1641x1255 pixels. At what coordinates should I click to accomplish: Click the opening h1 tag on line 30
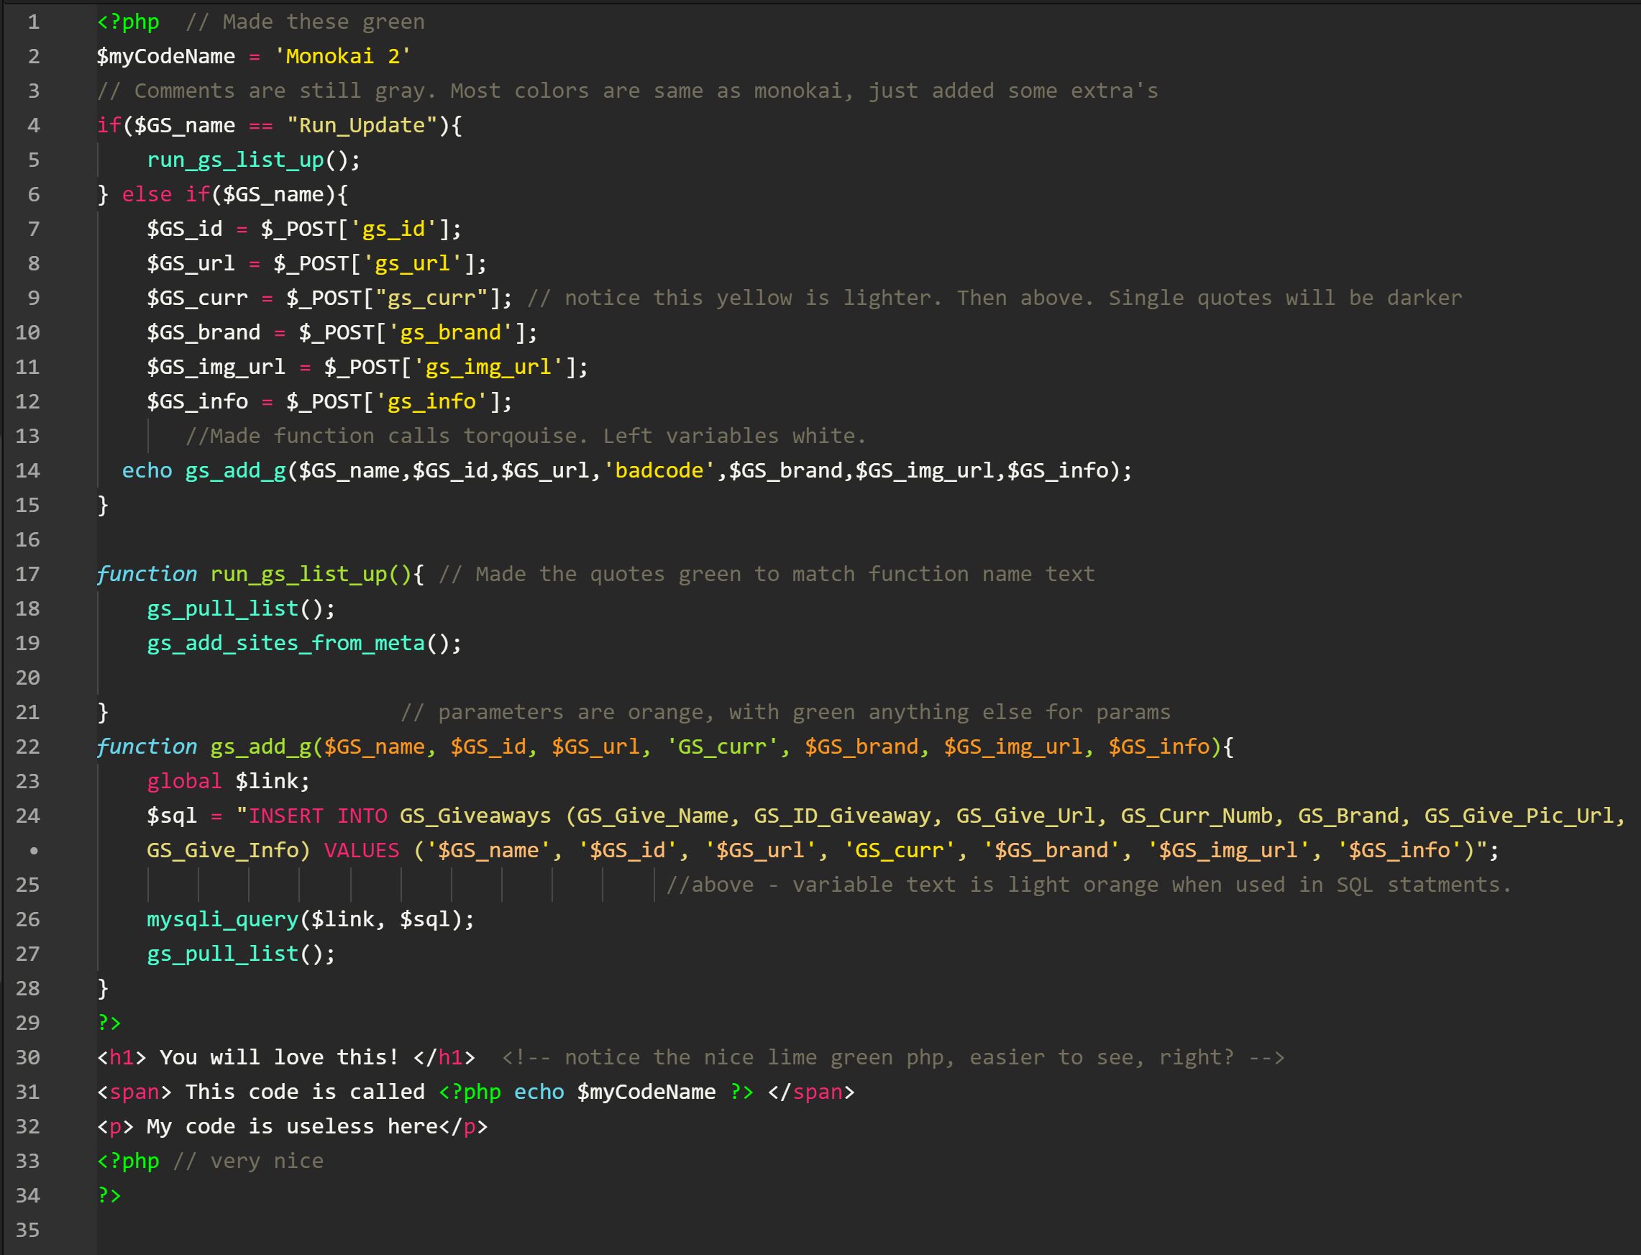click(x=121, y=1057)
